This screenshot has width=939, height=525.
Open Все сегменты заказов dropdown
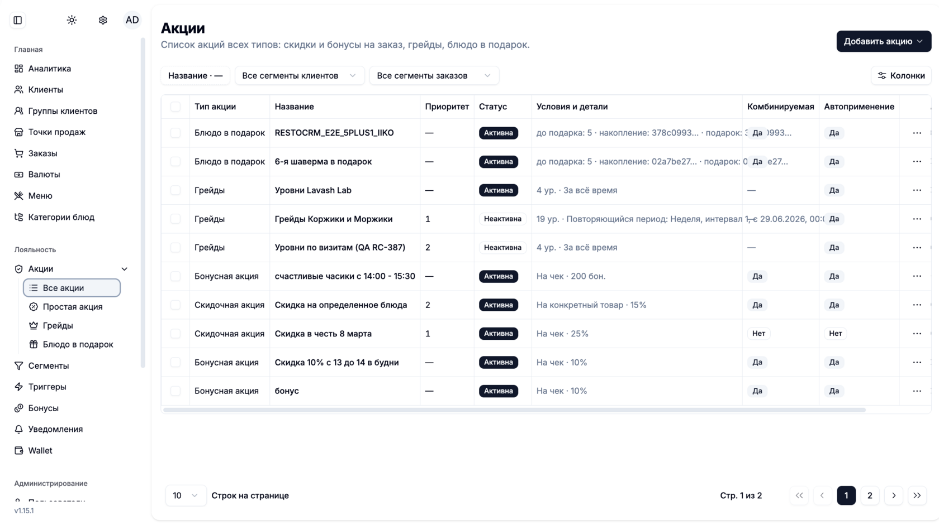click(x=434, y=76)
